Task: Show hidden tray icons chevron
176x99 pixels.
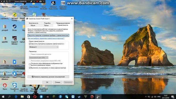Action: (146, 97)
